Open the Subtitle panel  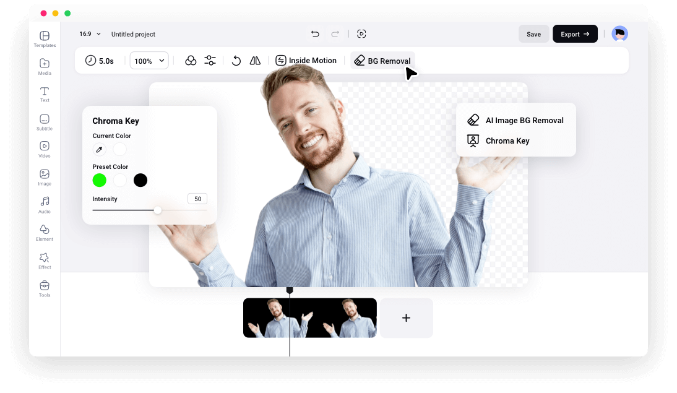pos(44,122)
